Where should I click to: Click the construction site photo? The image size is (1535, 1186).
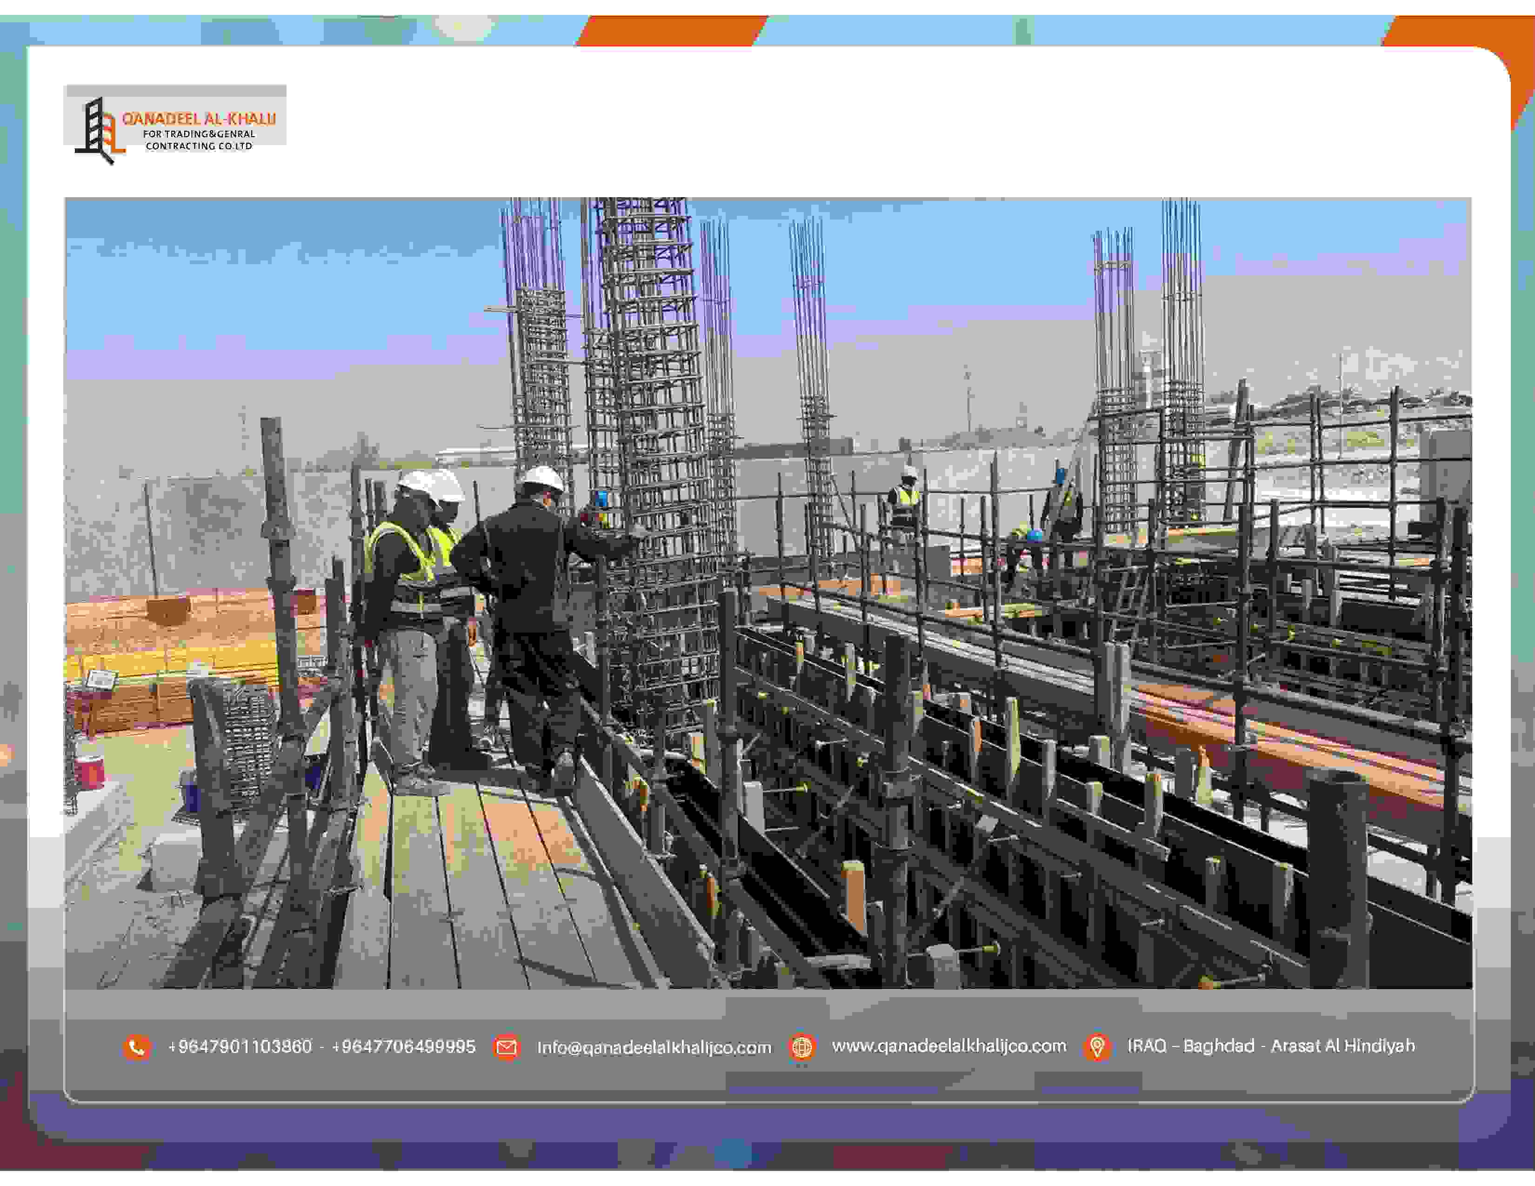[x=768, y=593]
